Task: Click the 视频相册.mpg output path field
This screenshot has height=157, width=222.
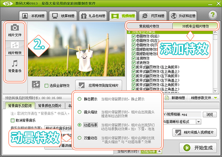Action: [x=182, y=114]
